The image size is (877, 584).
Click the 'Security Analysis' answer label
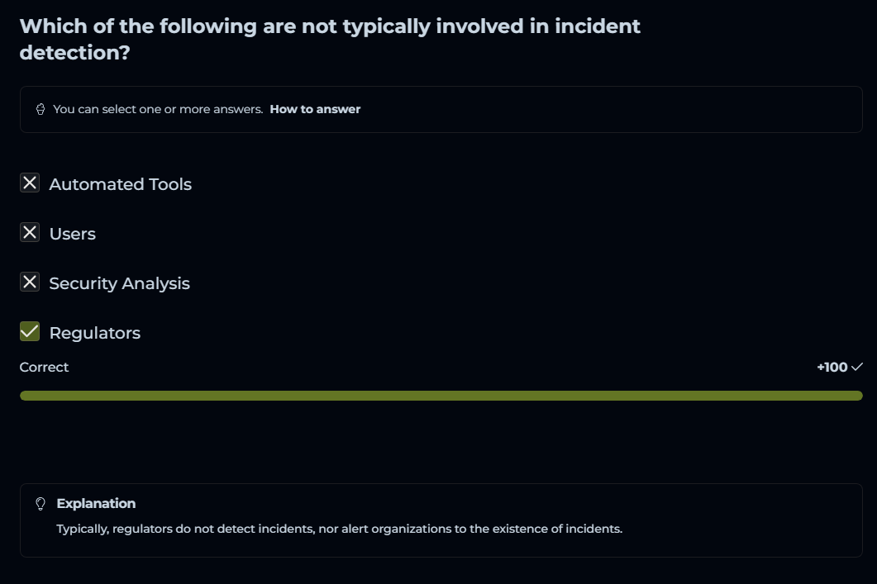pos(120,283)
